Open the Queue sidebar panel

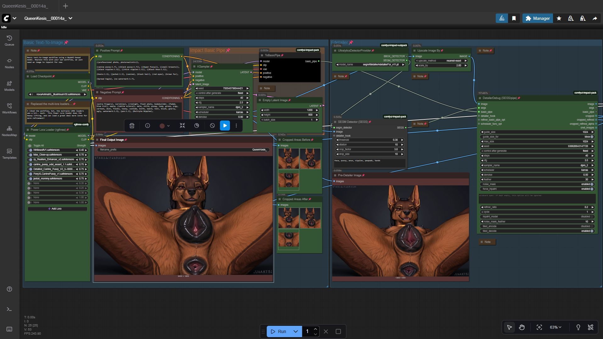[x=9, y=40]
